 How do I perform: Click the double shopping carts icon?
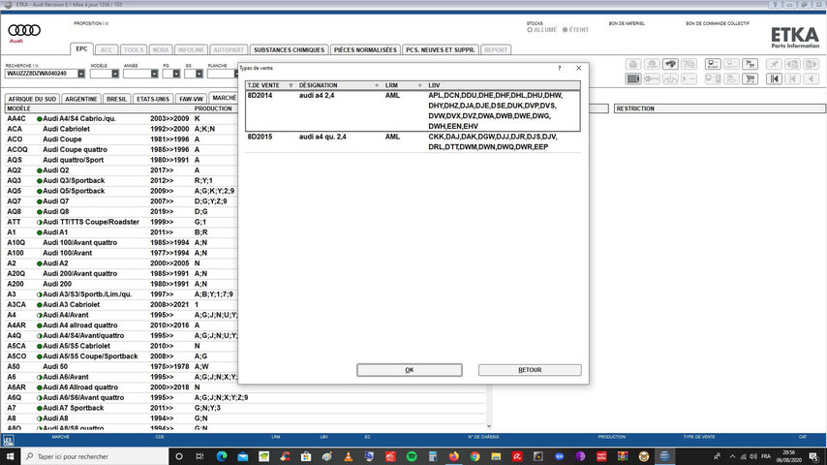click(x=750, y=64)
